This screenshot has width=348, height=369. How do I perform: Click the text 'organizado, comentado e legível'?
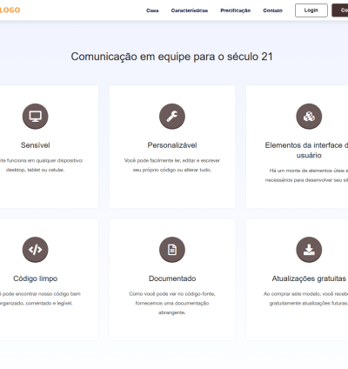click(x=36, y=303)
